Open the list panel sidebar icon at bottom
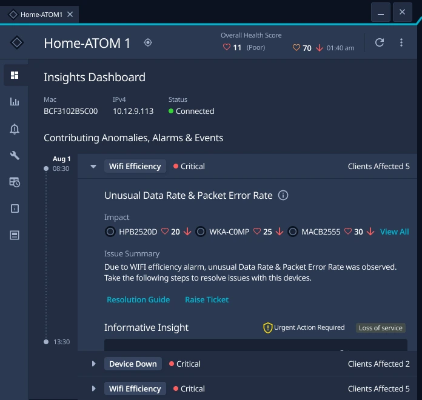The width and height of the screenshot is (422, 400). click(15, 235)
